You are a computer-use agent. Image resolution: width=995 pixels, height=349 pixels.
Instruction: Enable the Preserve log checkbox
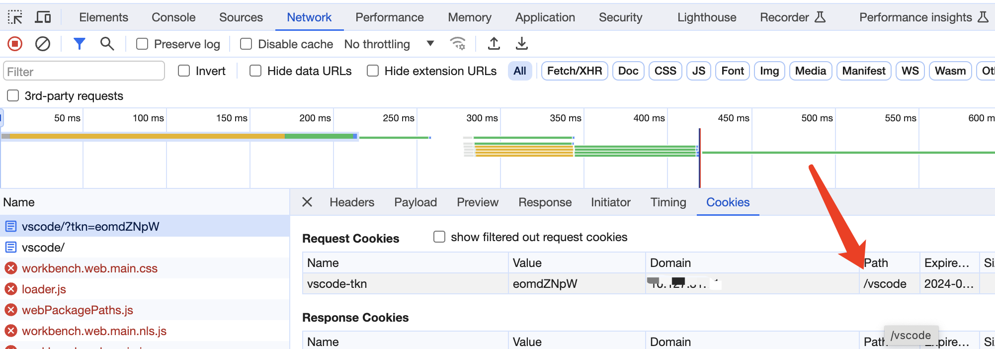pyautogui.click(x=142, y=44)
